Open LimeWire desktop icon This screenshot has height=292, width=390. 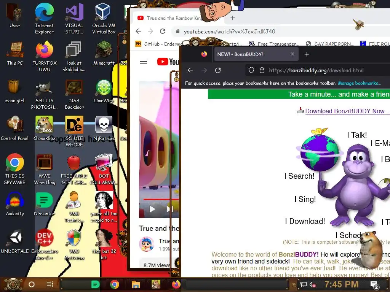[104, 91]
